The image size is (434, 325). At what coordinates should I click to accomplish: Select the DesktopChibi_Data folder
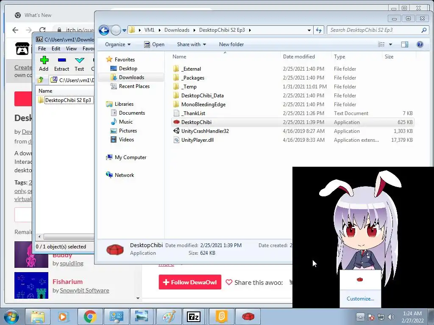pos(292,95)
